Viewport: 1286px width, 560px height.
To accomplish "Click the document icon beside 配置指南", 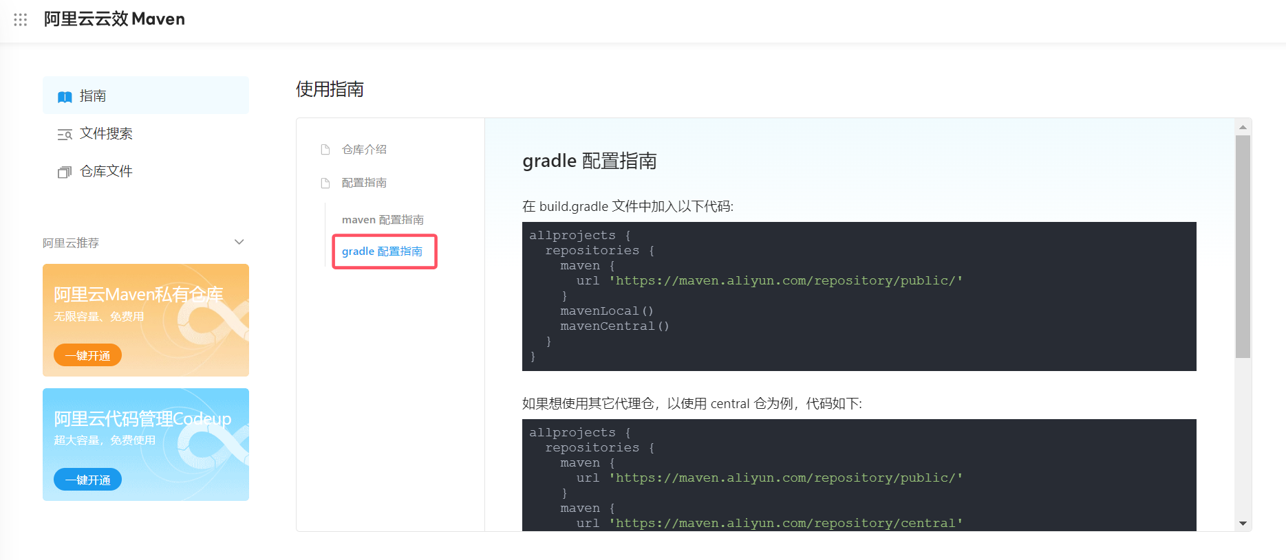I will coord(325,183).
